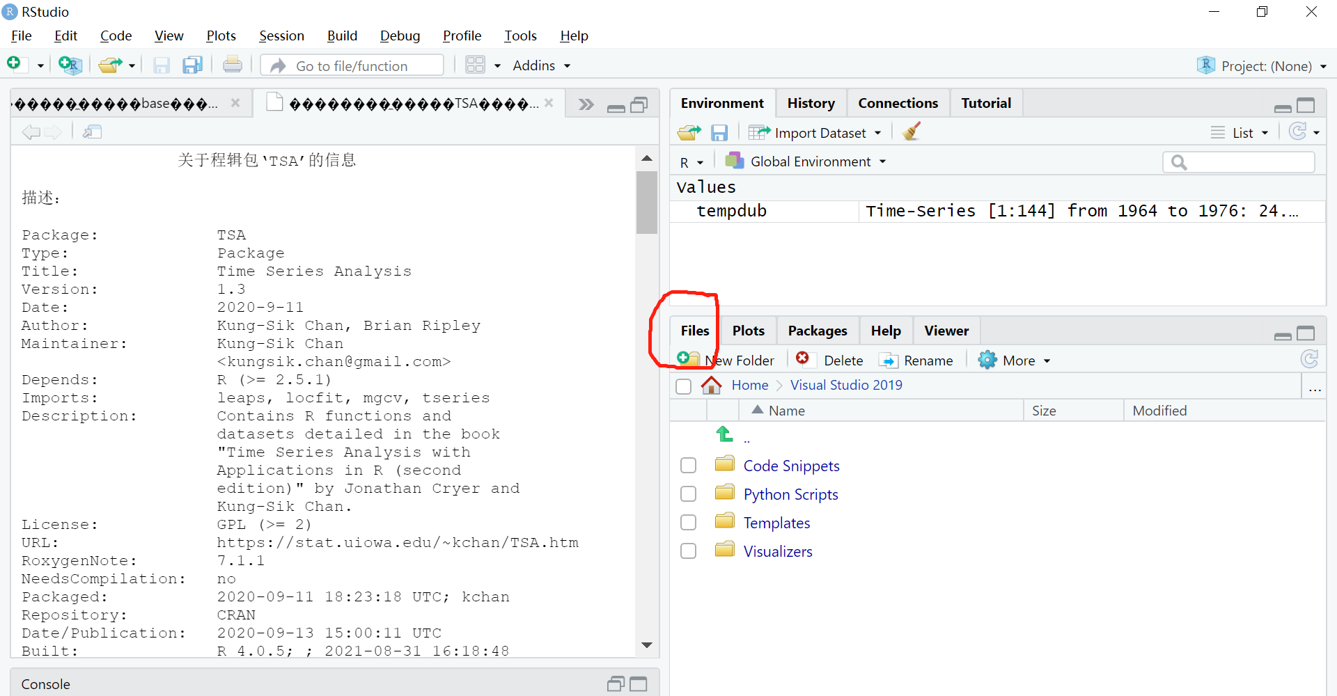Minimize the source pane

click(x=616, y=108)
